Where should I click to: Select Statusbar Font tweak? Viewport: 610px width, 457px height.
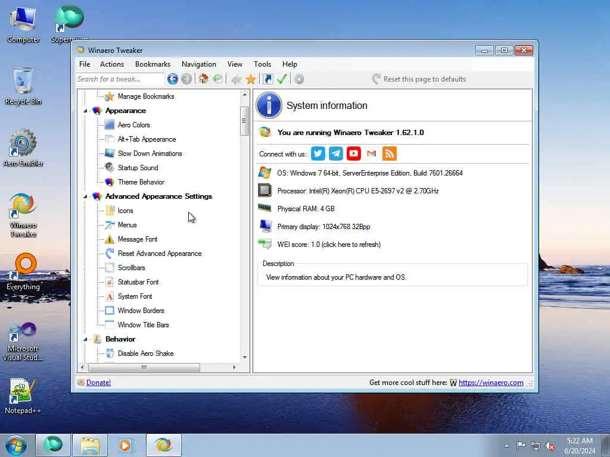(138, 281)
